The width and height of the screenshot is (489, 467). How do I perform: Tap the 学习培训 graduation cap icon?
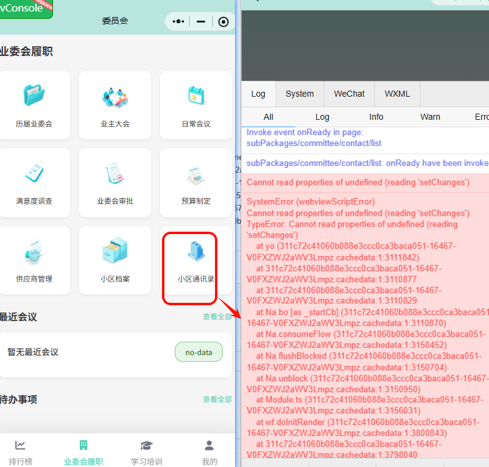[x=146, y=445]
